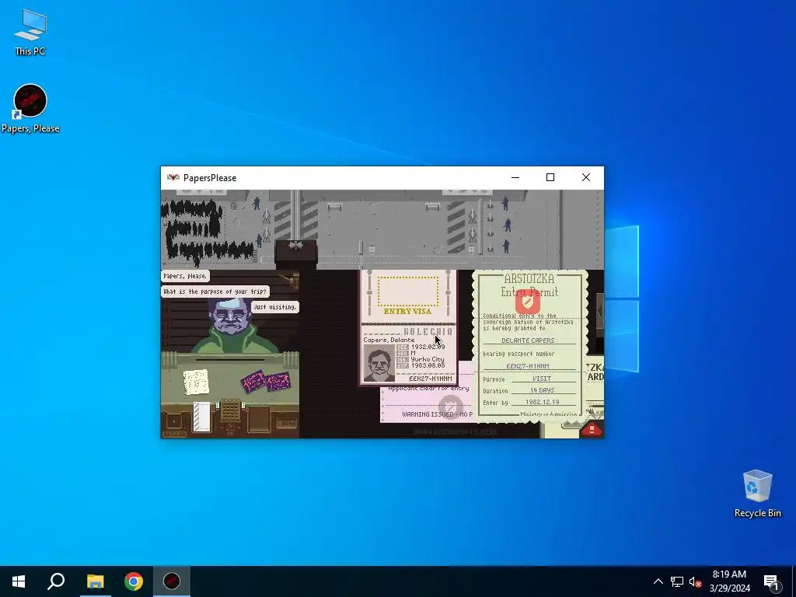Click the expiry date 1983.08.08 on passport
This screenshot has width=796, height=597.
pos(428,365)
